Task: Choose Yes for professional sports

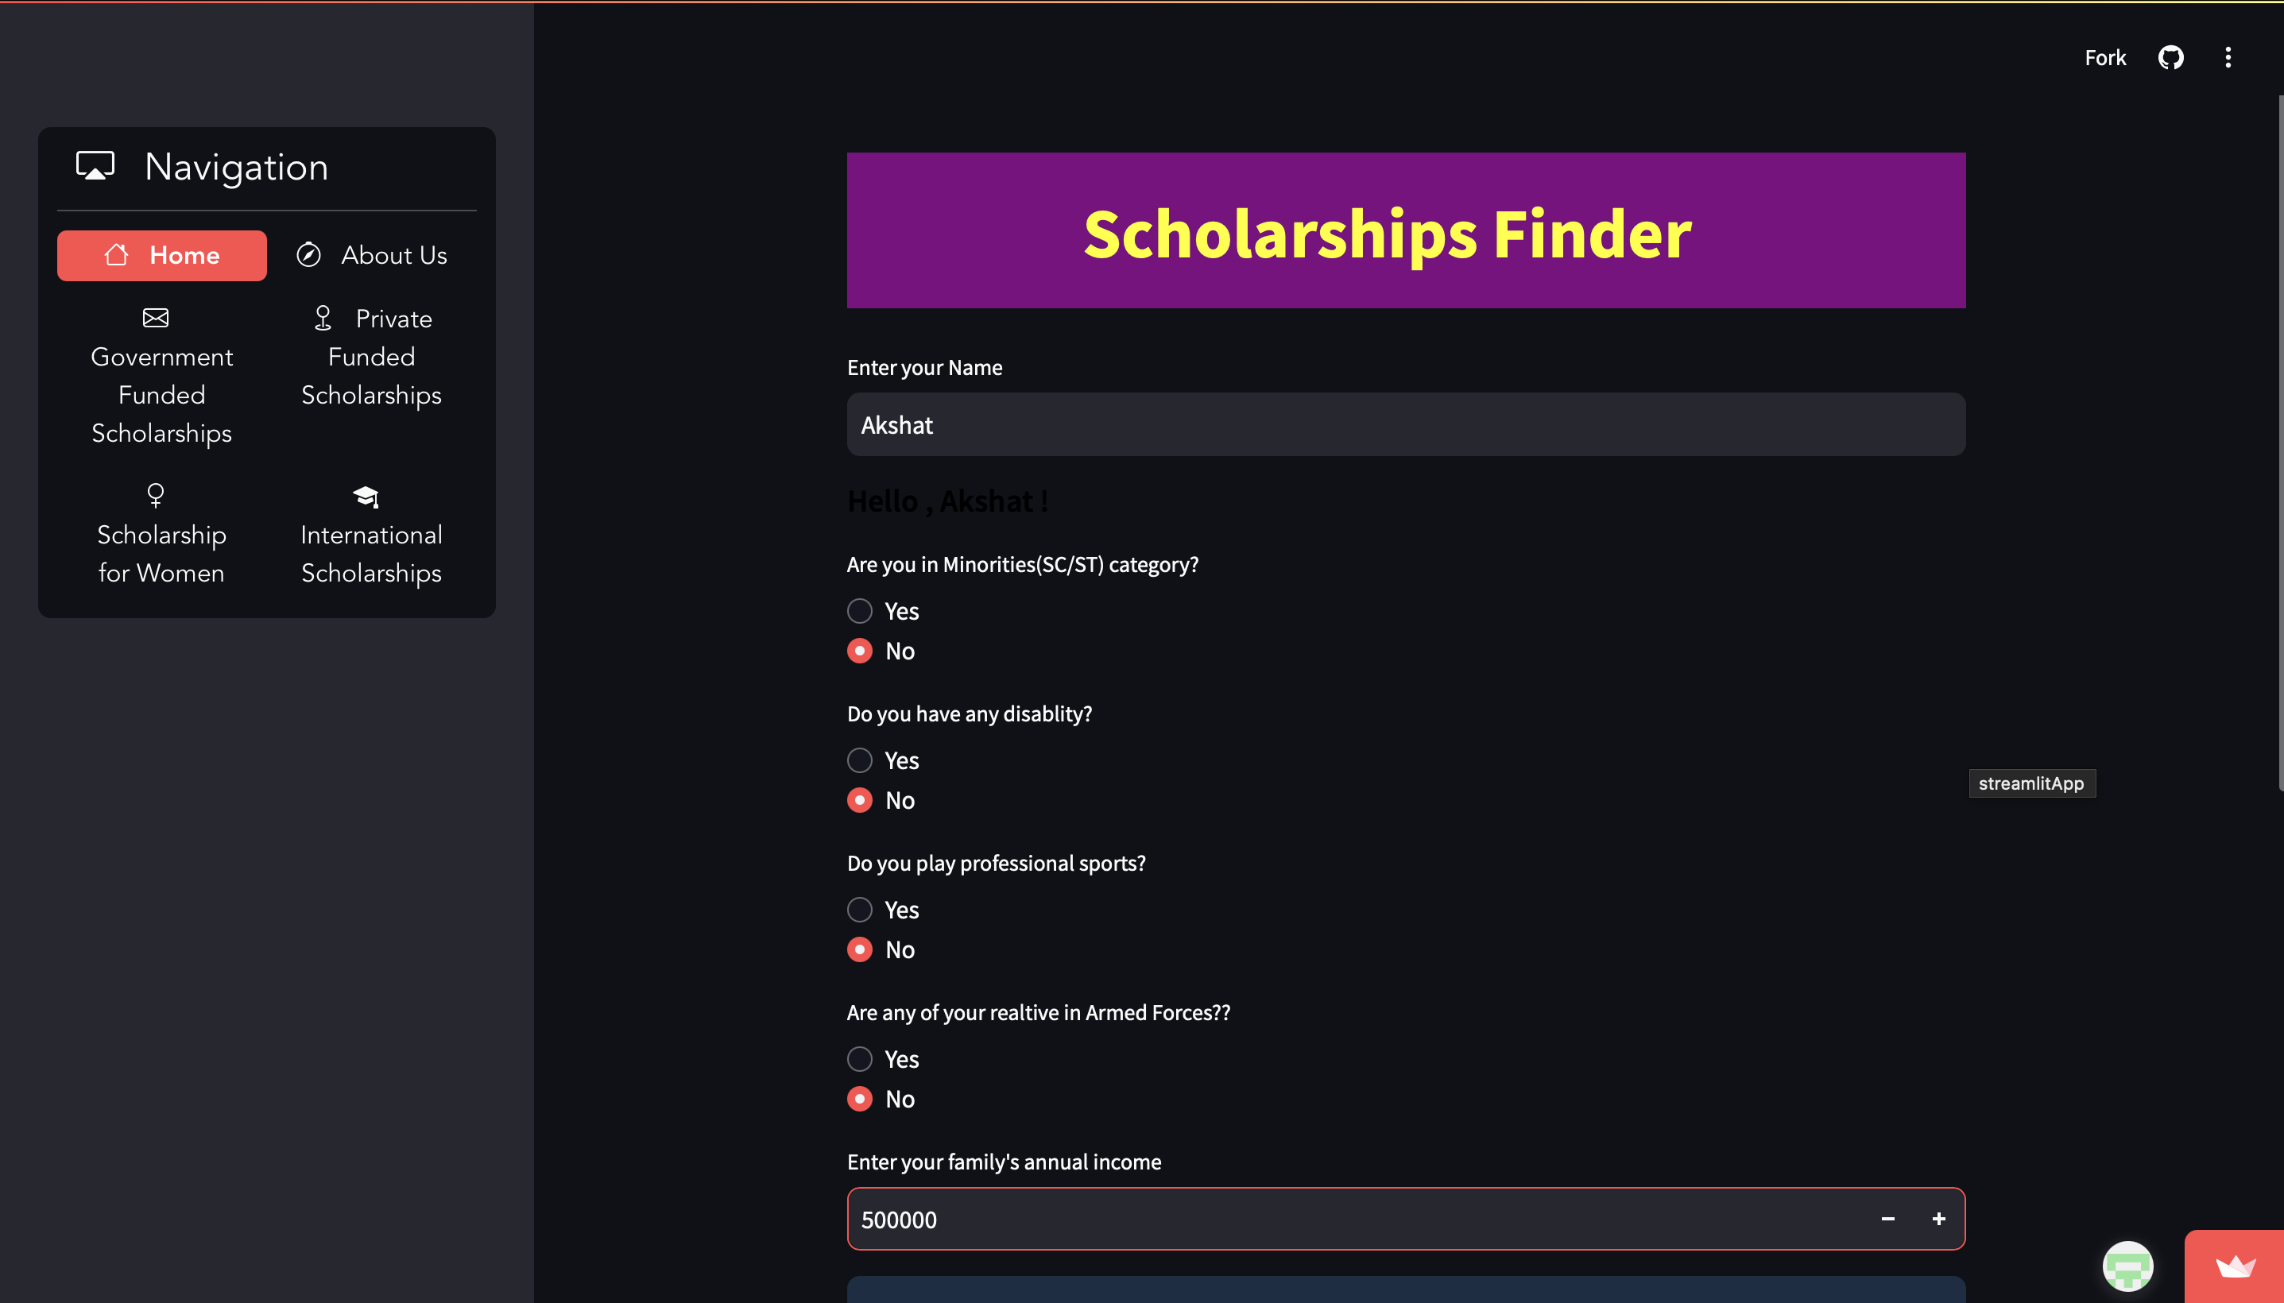Action: 860,911
